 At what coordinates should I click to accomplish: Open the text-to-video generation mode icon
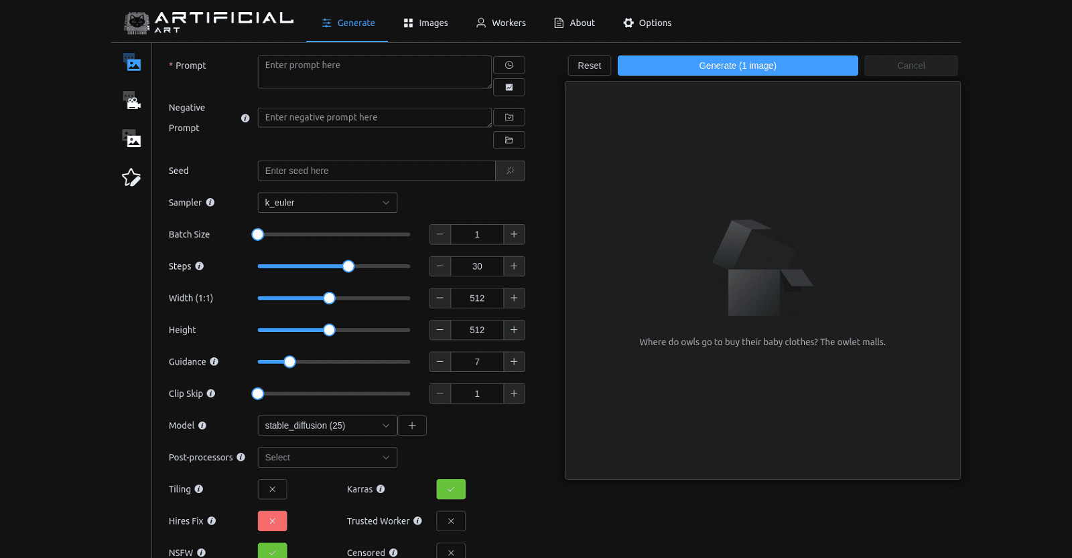[x=132, y=100]
